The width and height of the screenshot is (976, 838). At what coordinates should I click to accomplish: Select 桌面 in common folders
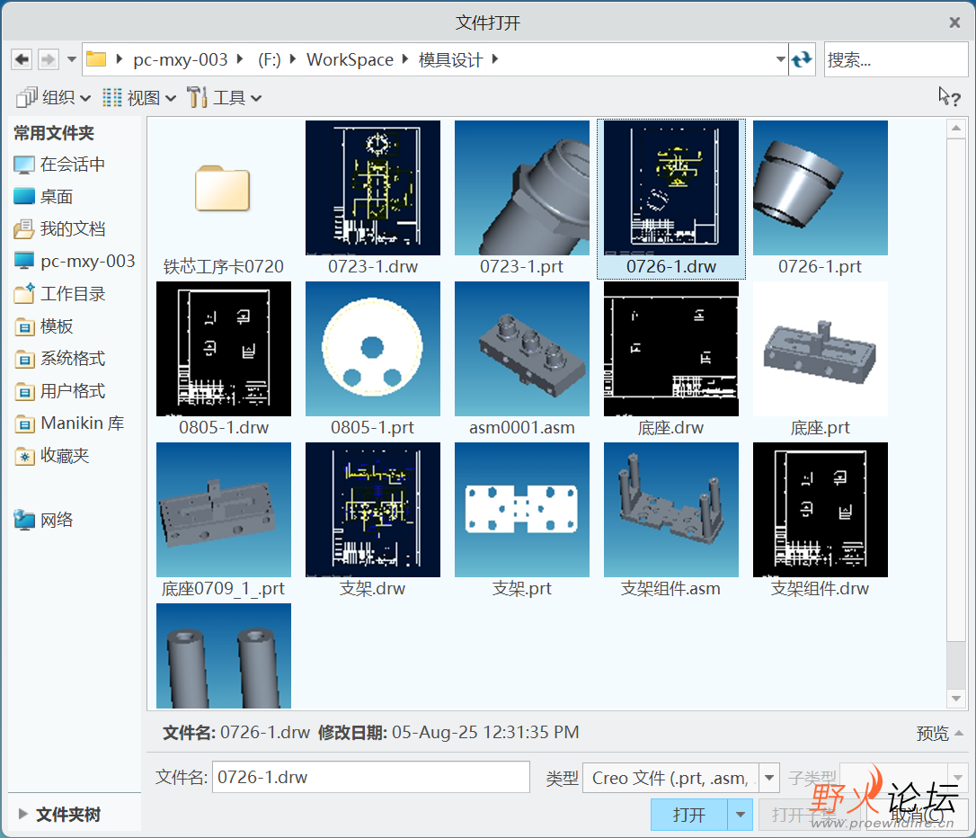(x=43, y=197)
